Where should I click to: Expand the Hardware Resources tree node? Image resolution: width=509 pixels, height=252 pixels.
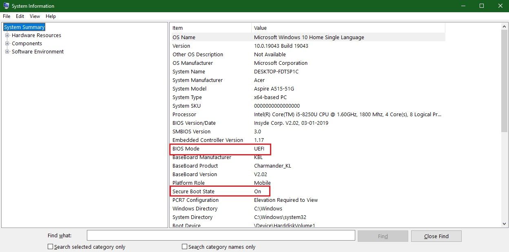[7, 35]
